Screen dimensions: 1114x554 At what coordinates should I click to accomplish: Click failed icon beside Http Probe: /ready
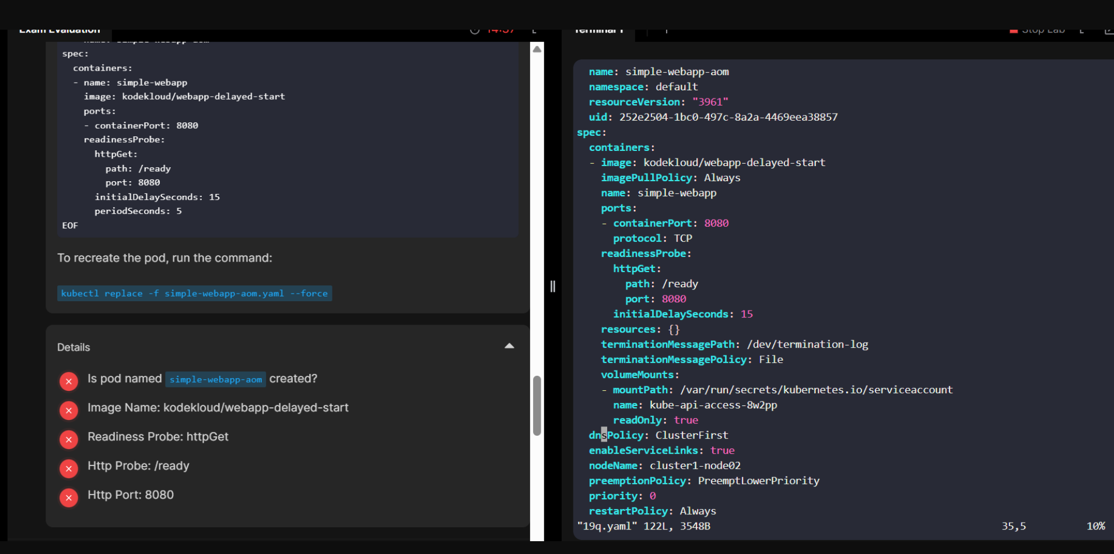coord(69,469)
